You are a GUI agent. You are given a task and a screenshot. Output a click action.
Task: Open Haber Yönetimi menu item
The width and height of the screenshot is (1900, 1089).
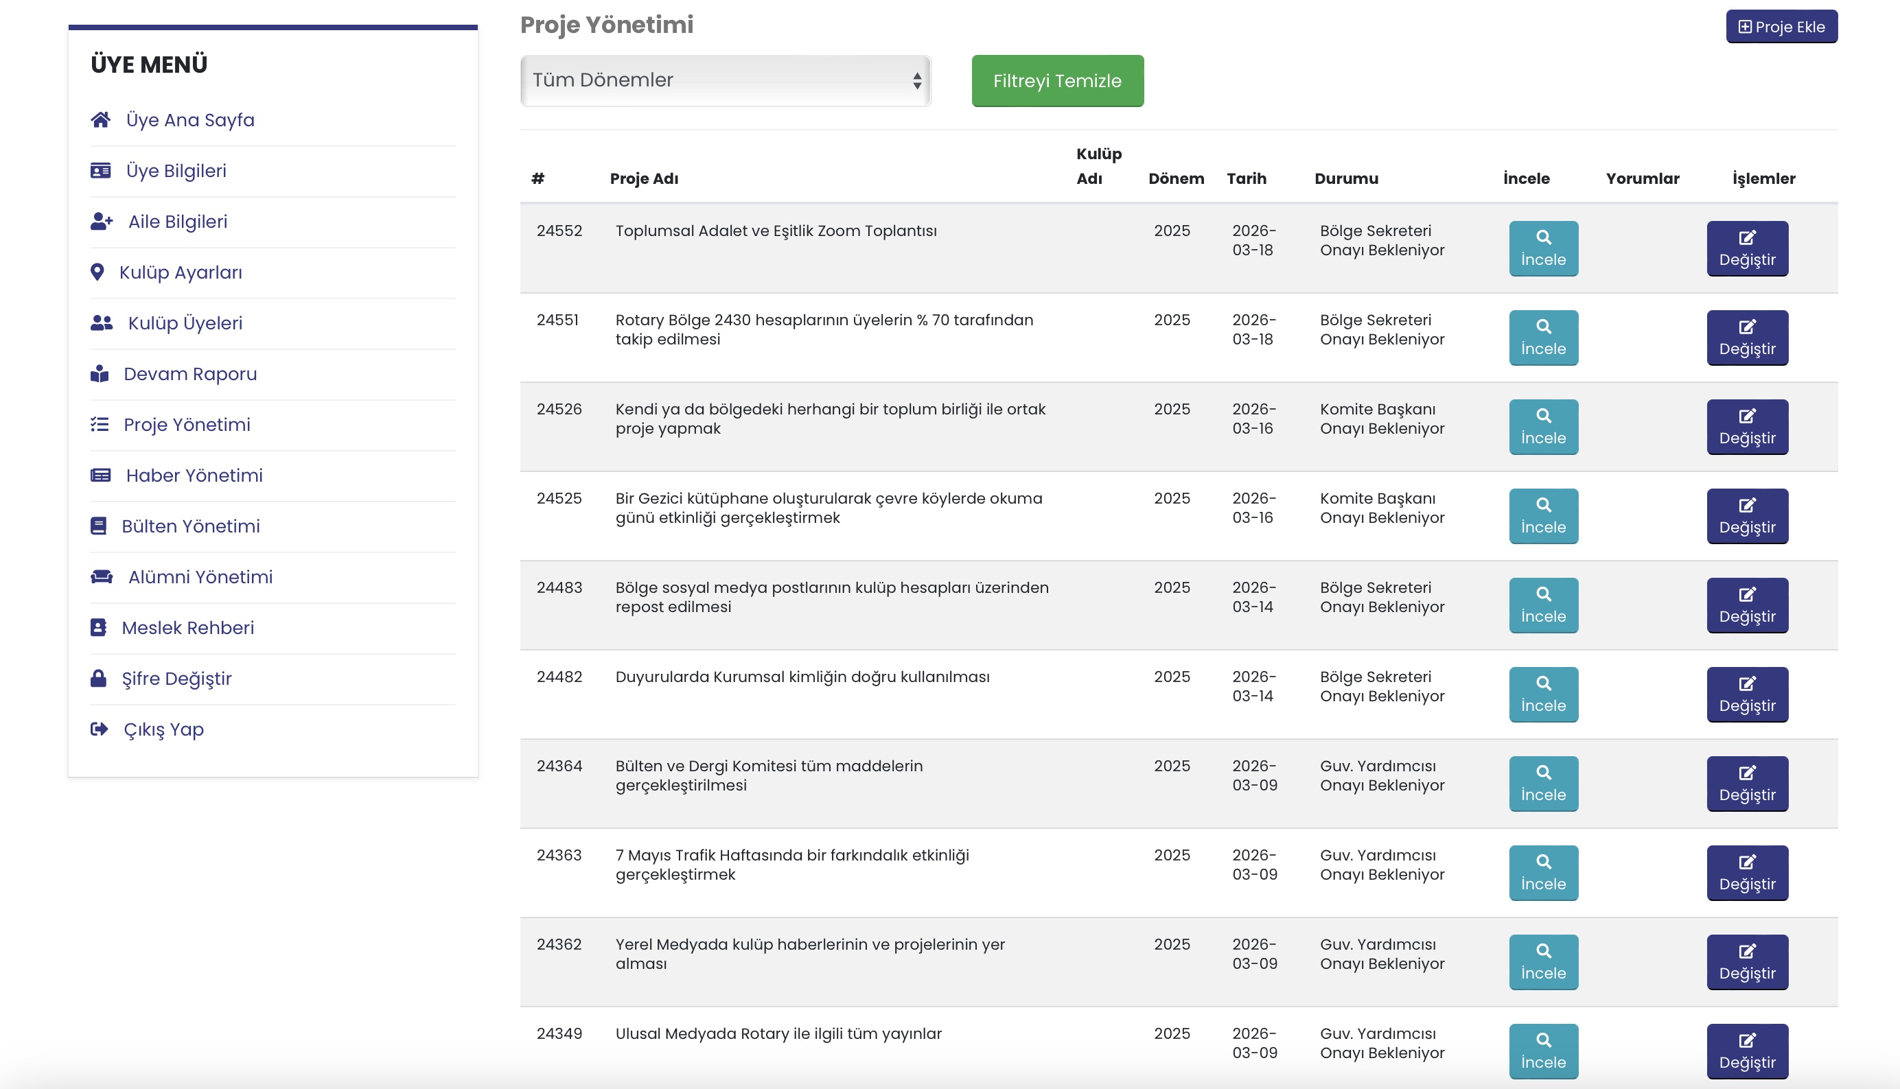(194, 476)
